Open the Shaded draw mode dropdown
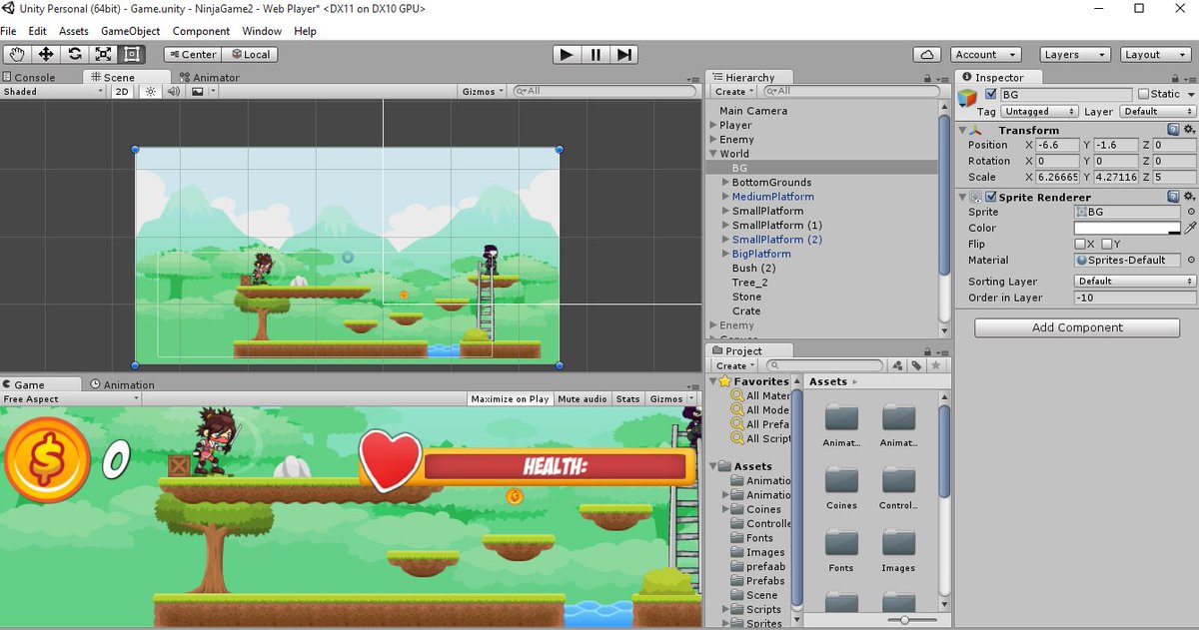The height and width of the screenshot is (630, 1199). tap(53, 91)
